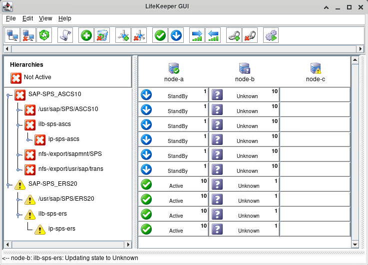The image size is (368, 265).
Task: Select the node-a server icon
Action: click(x=174, y=68)
